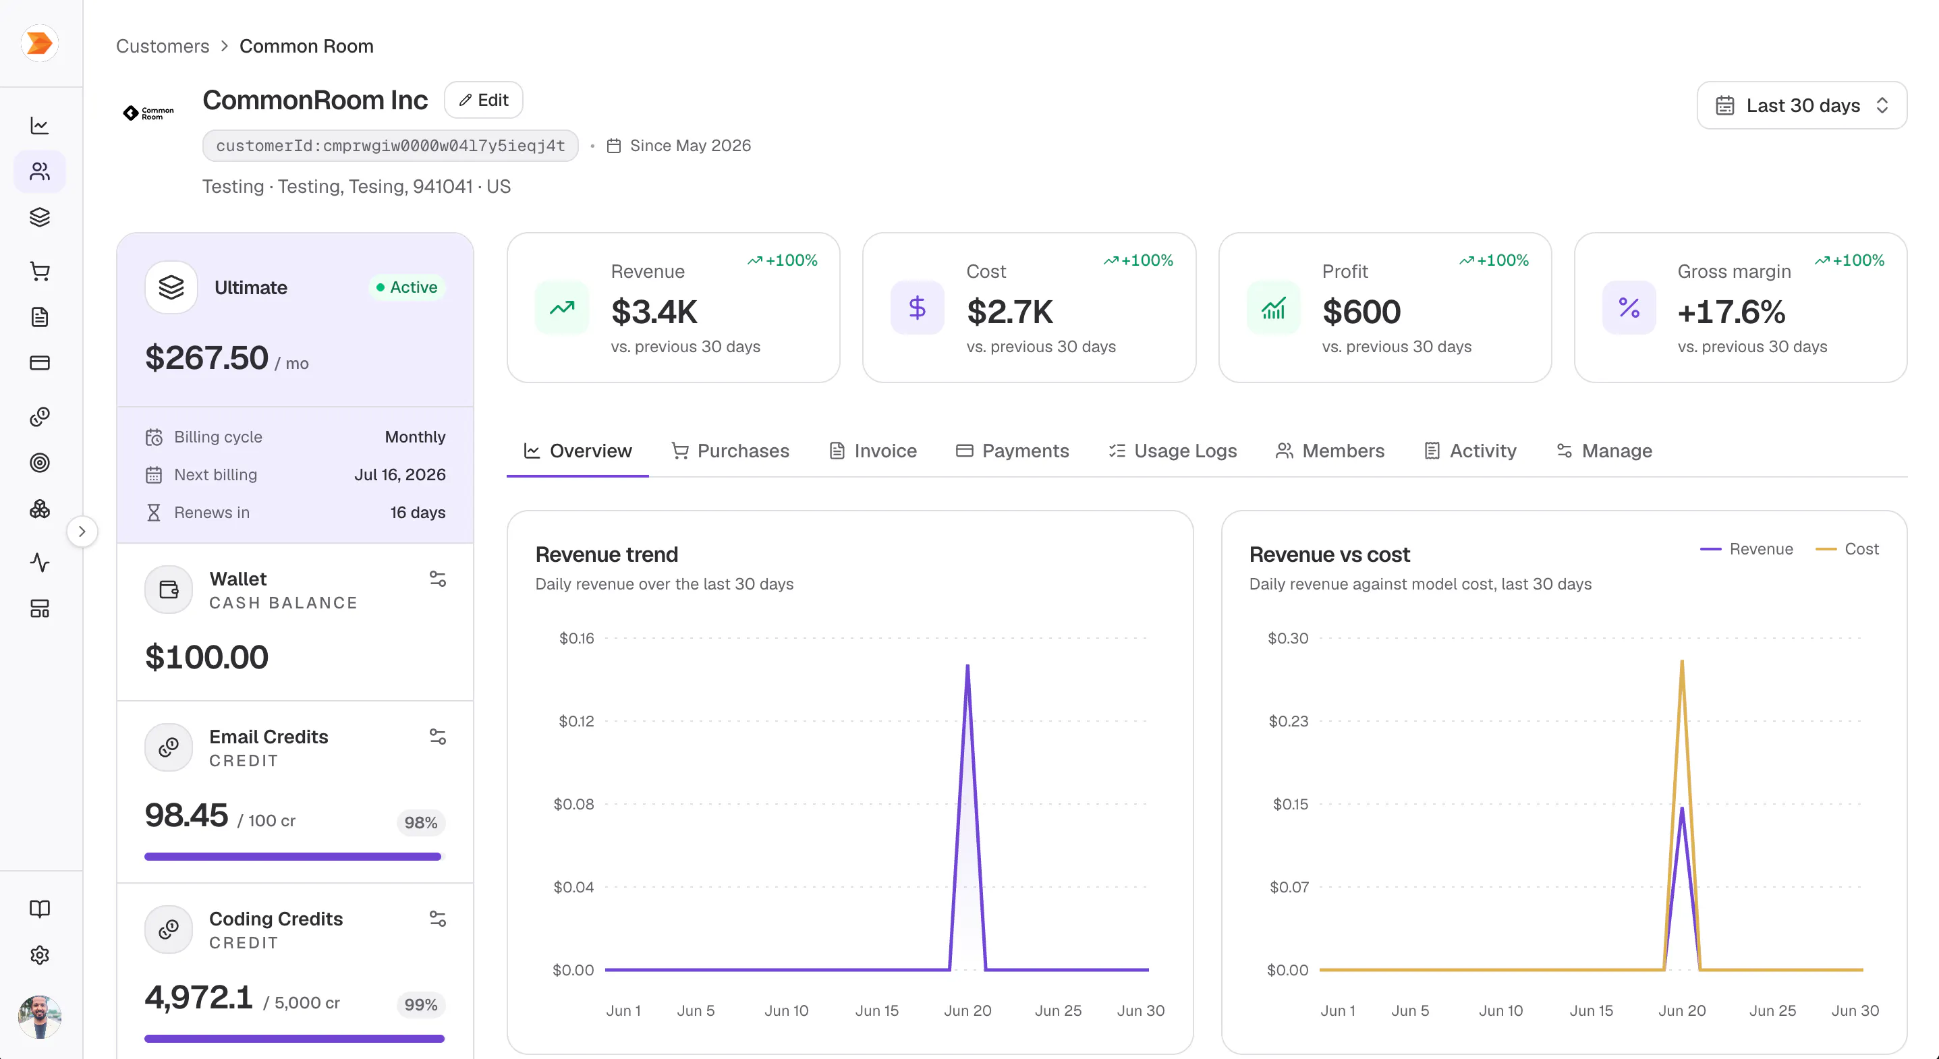Open the Last 30 days date range dropdown
Screen dimensions: 1939x1059
click(x=1802, y=105)
